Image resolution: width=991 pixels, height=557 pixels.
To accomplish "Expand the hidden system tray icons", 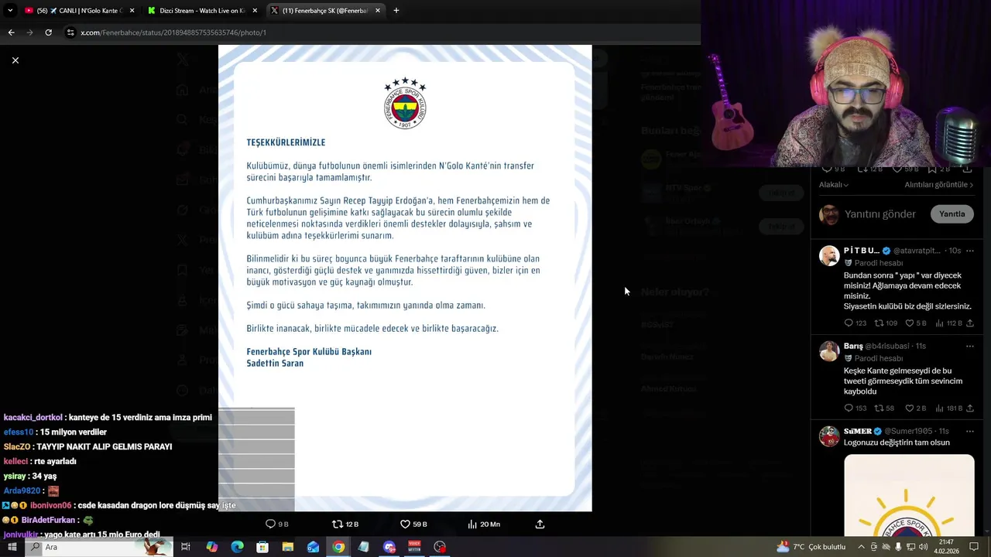I will 862,547.
